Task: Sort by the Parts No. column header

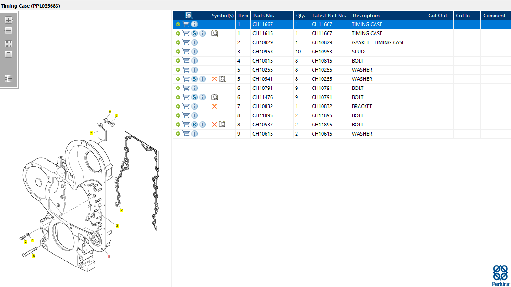Action: coord(264,16)
